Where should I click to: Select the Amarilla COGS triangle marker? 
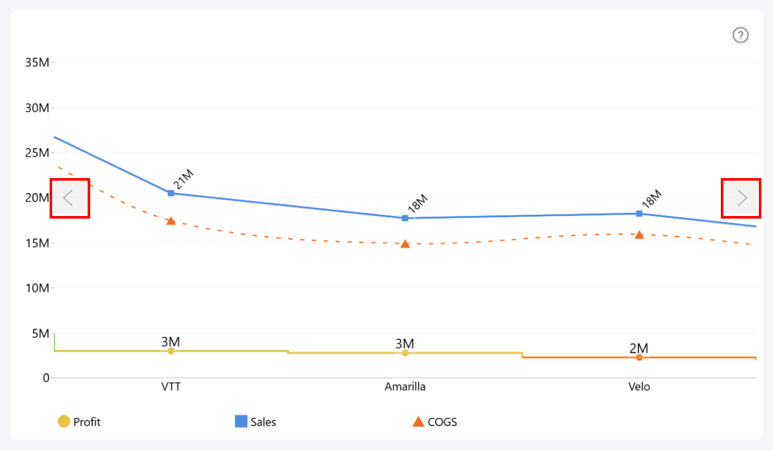[x=405, y=244]
